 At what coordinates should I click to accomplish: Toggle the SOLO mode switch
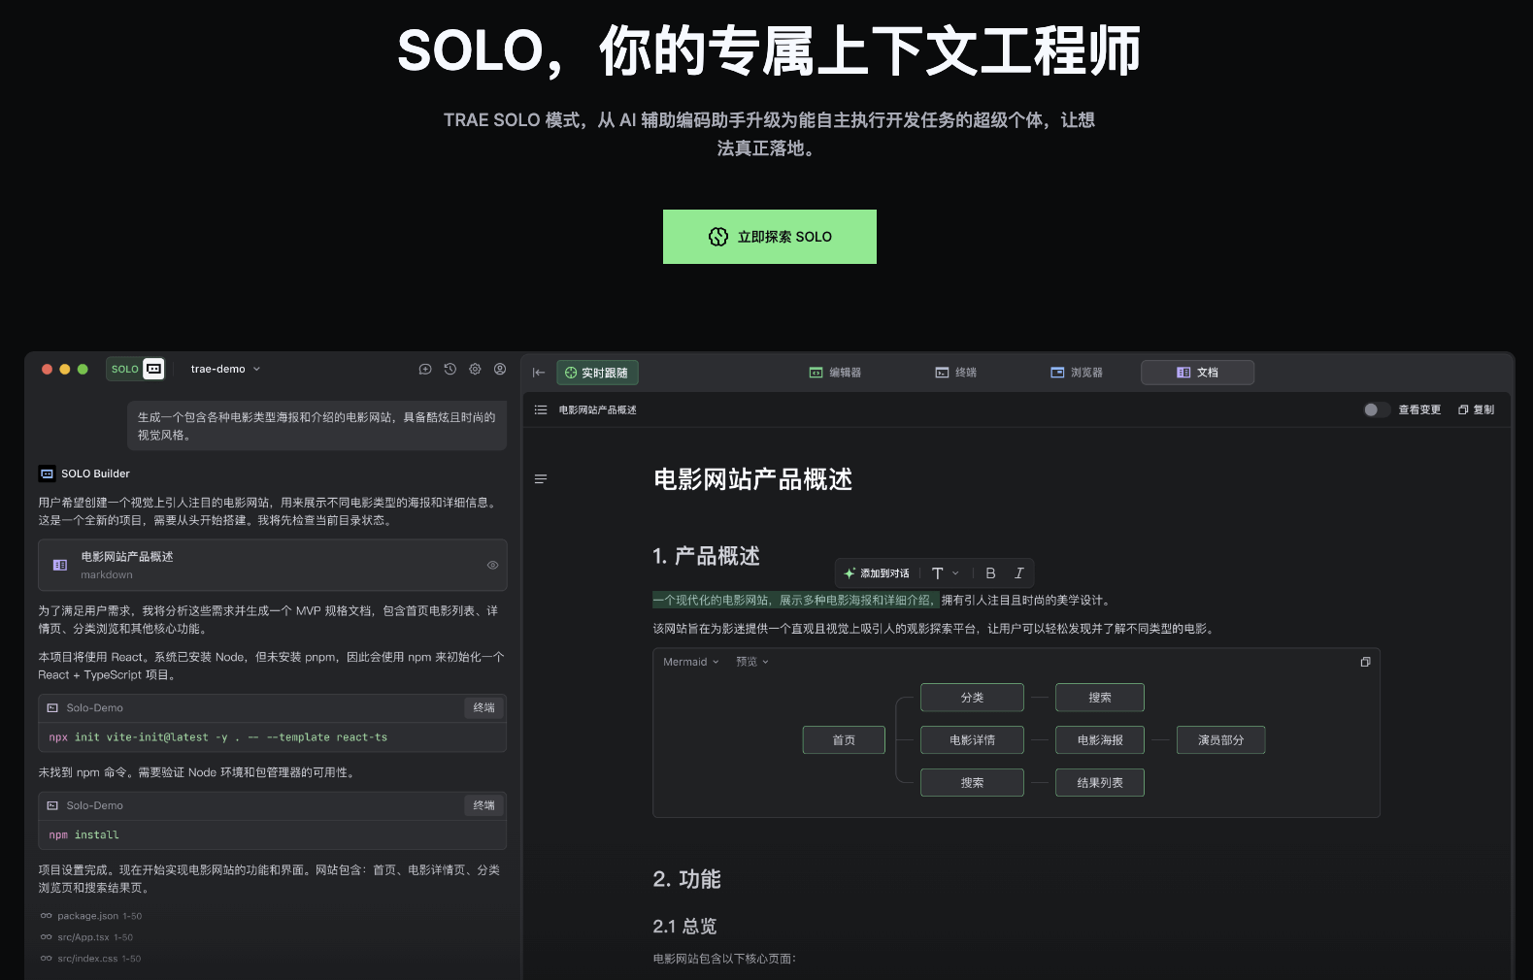tap(136, 369)
